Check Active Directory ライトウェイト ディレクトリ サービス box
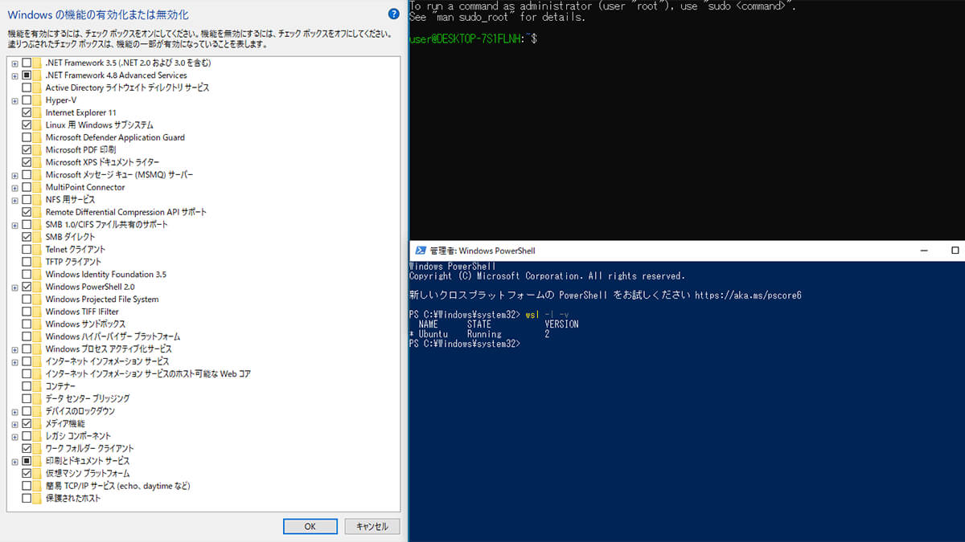The width and height of the screenshot is (965, 542). [x=27, y=88]
